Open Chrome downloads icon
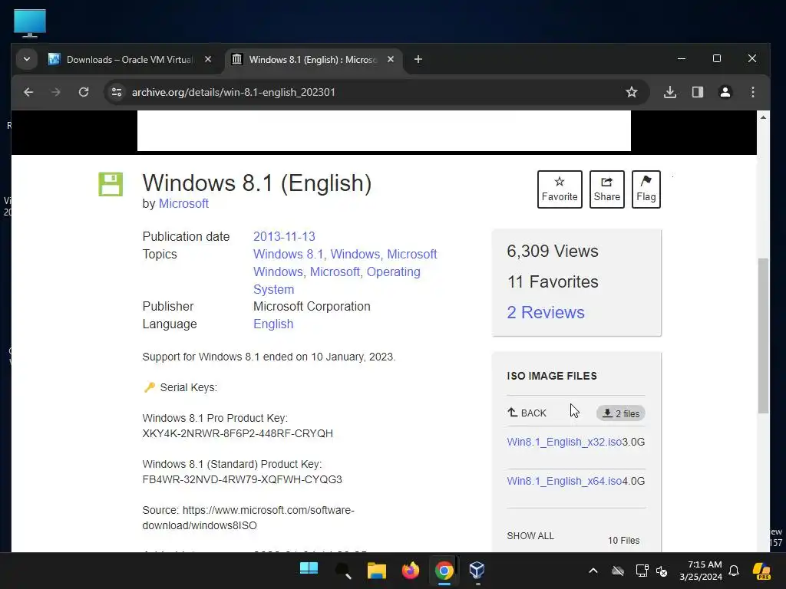 669,92
